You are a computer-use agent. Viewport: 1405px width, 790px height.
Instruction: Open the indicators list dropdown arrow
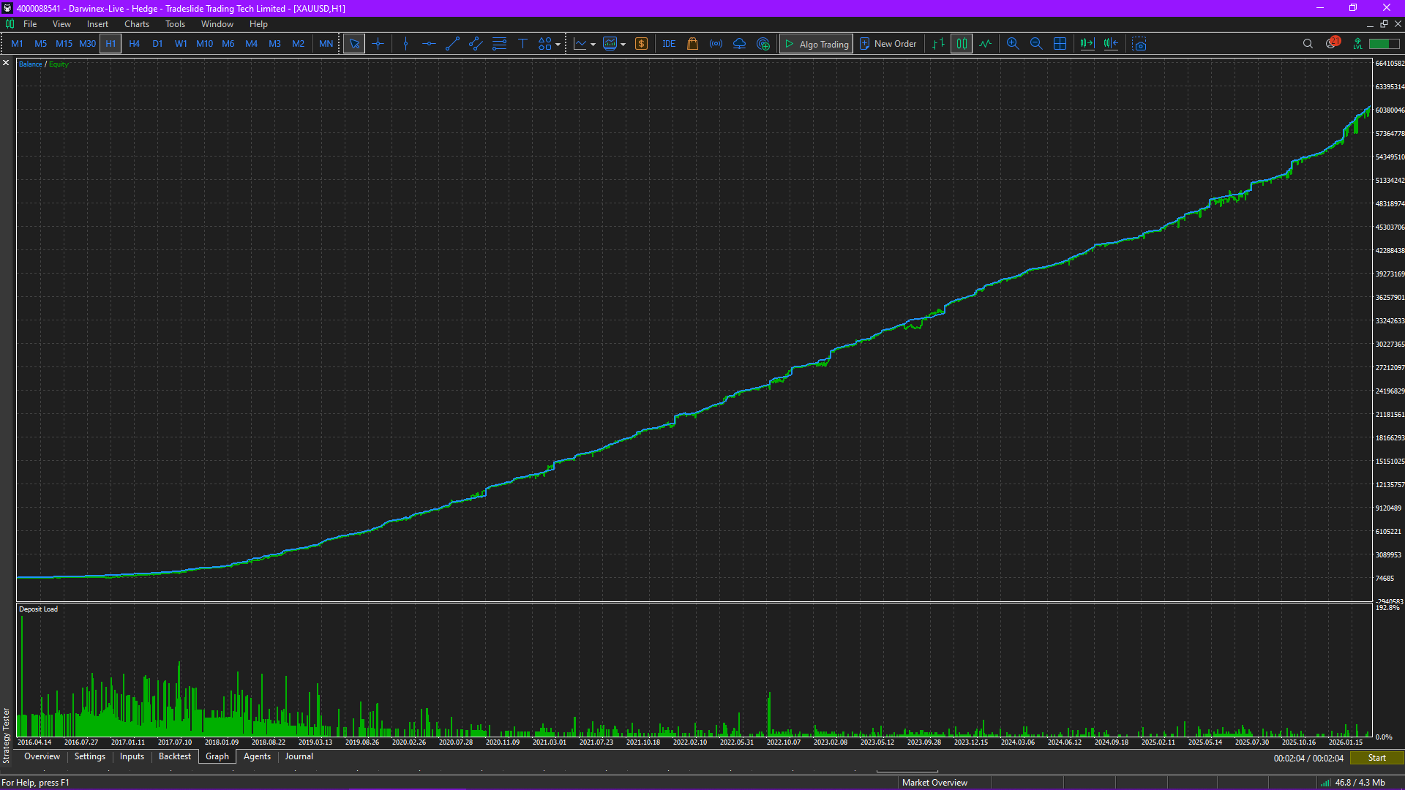coord(593,45)
